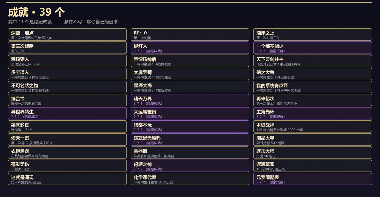Open the 天下灵剑共主 achievement entry

point(313,61)
